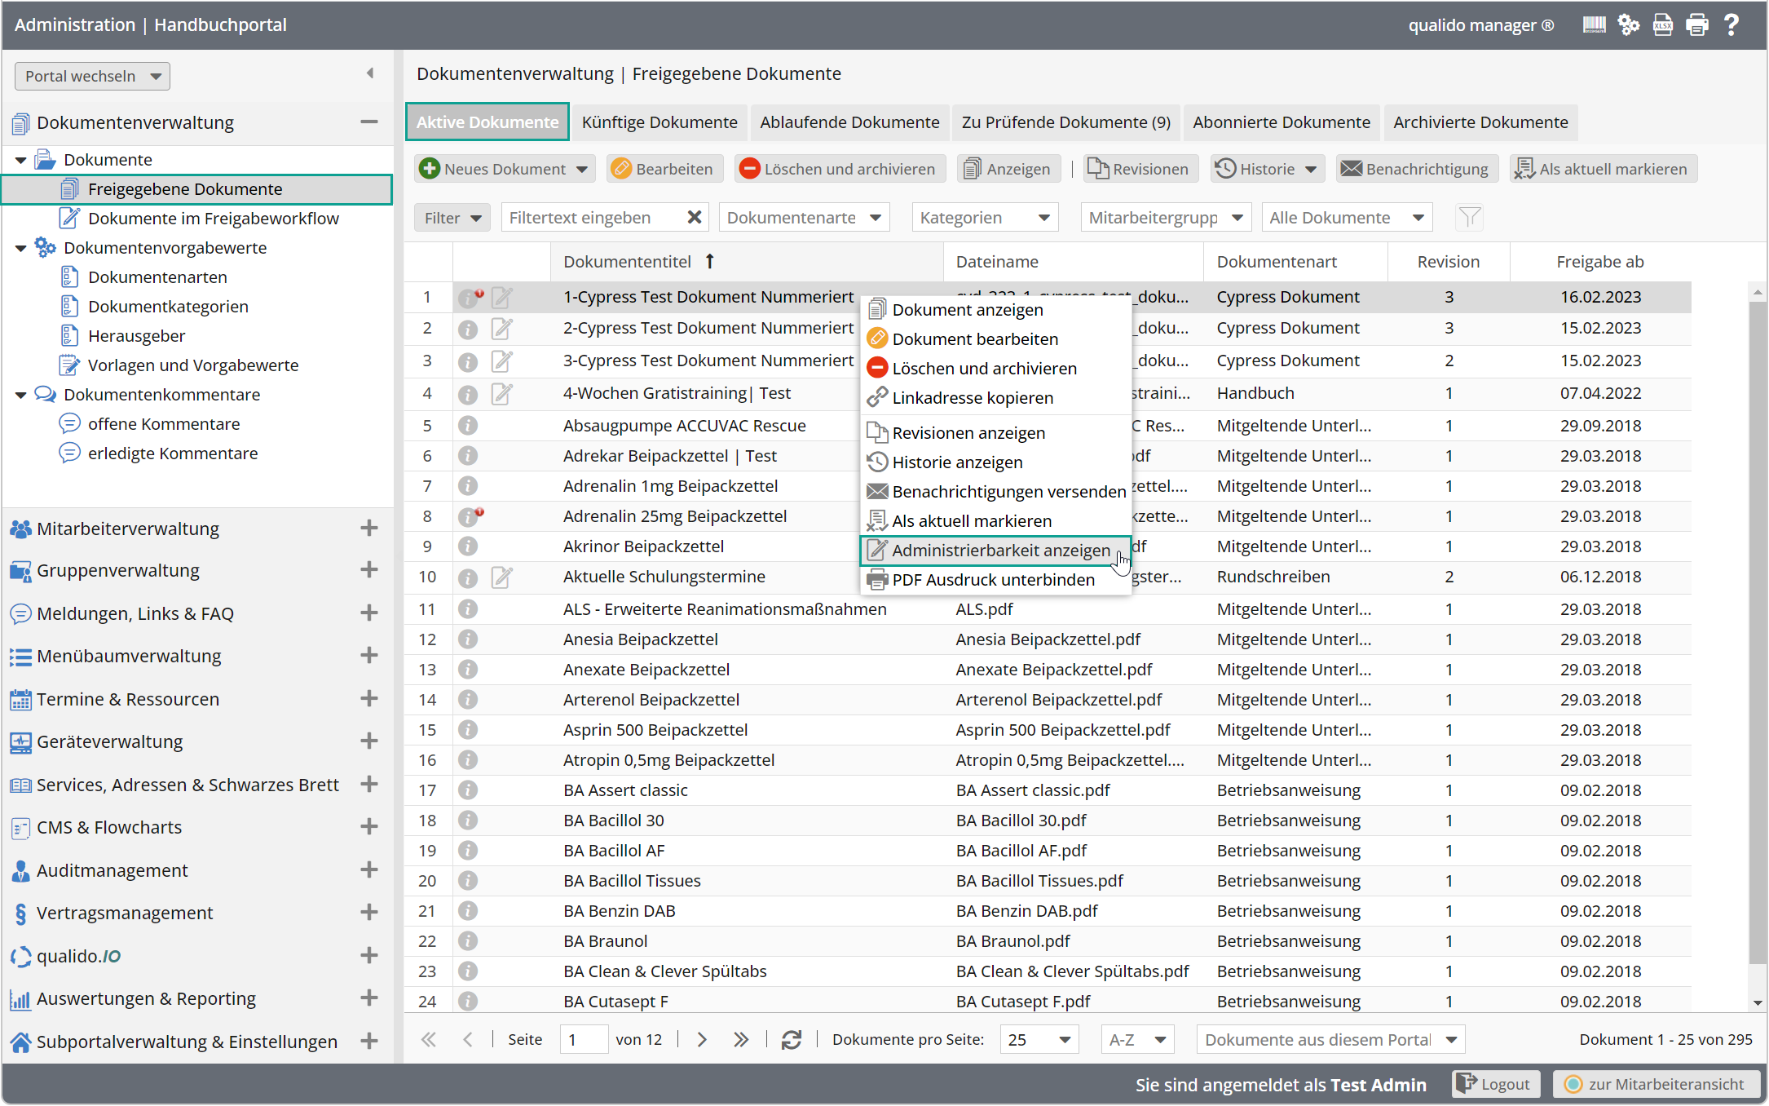Switch to Künftige Dokumente tab
Viewport: 1769px width, 1106px height.
(x=660, y=122)
